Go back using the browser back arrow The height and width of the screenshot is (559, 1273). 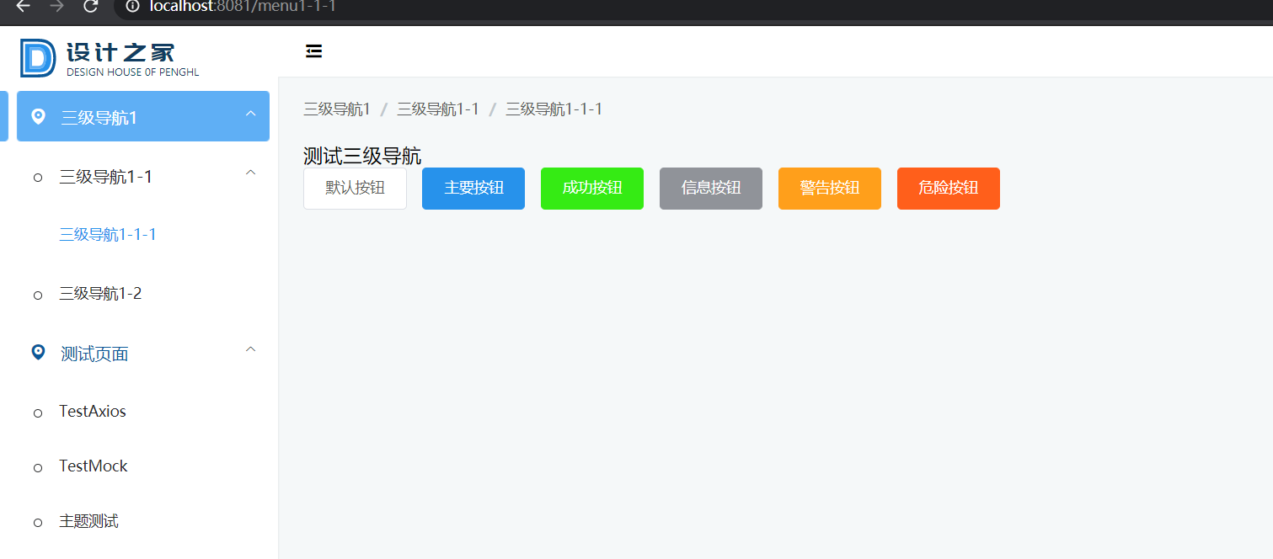point(23,7)
